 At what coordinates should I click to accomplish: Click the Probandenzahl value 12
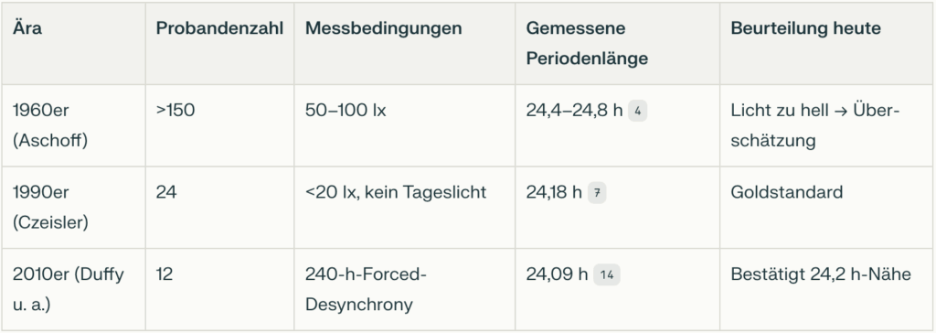click(165, 274)
